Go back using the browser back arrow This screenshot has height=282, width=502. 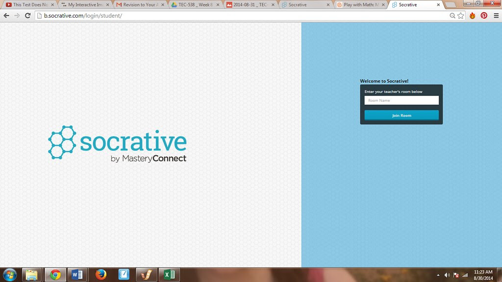coord(6,16)
